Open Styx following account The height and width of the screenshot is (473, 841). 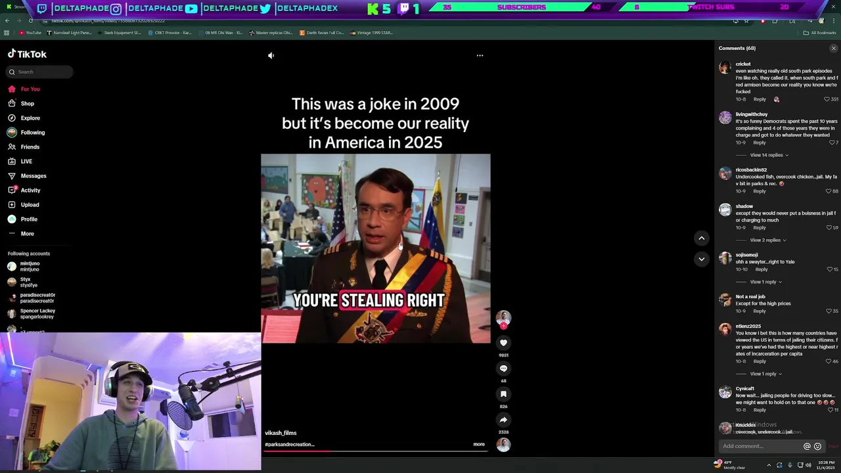coord(24,282)
